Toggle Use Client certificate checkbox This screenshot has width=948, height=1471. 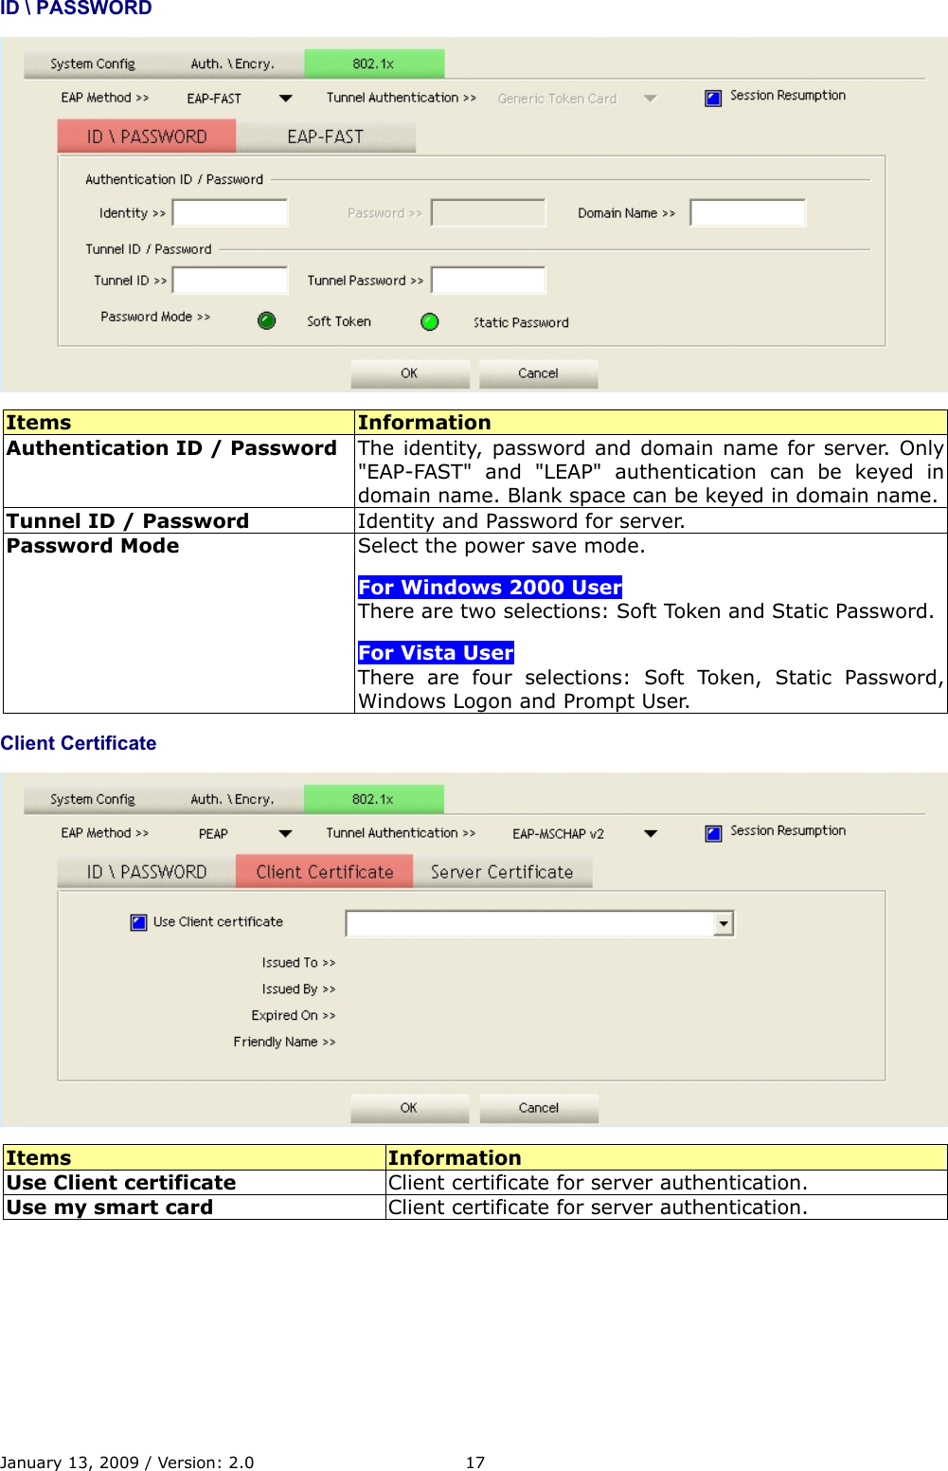tap(138, 922)
